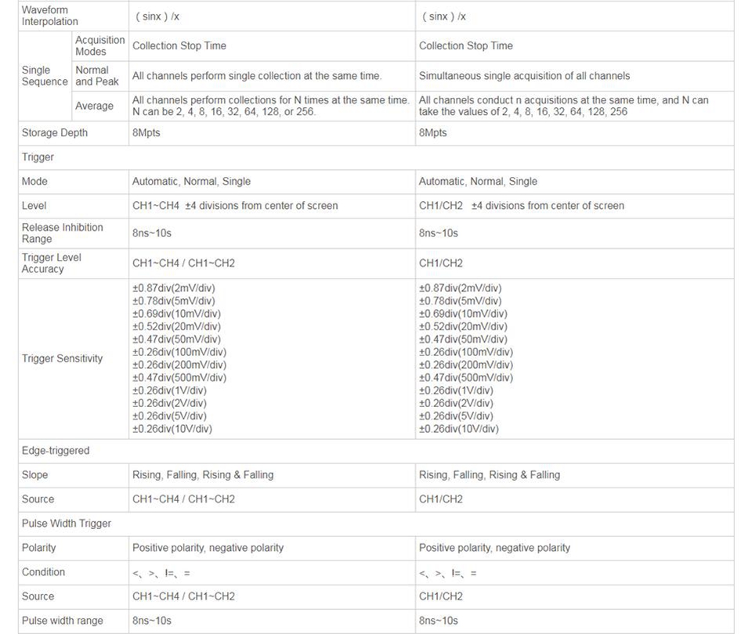Click the Average row label
The height and width of the screenshot is (634, 752).
(x=94, y=106)
